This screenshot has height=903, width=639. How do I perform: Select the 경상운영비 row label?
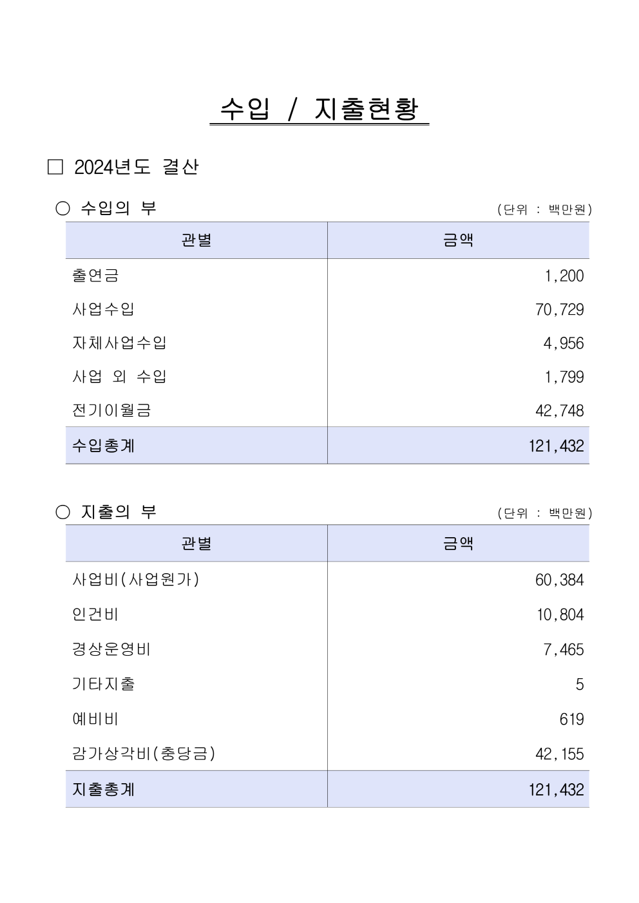[x=111, y=649]
